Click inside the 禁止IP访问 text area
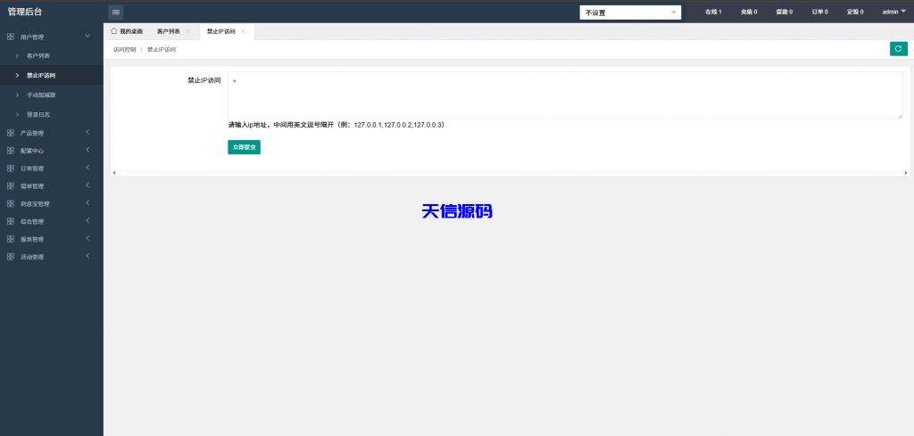Screen dimensions: 914x436 [565, 95]
